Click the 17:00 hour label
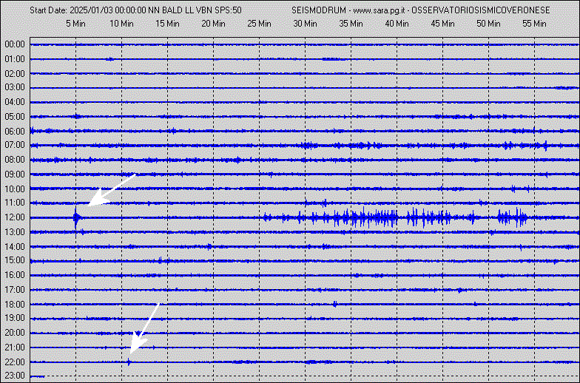 [15, 290]
